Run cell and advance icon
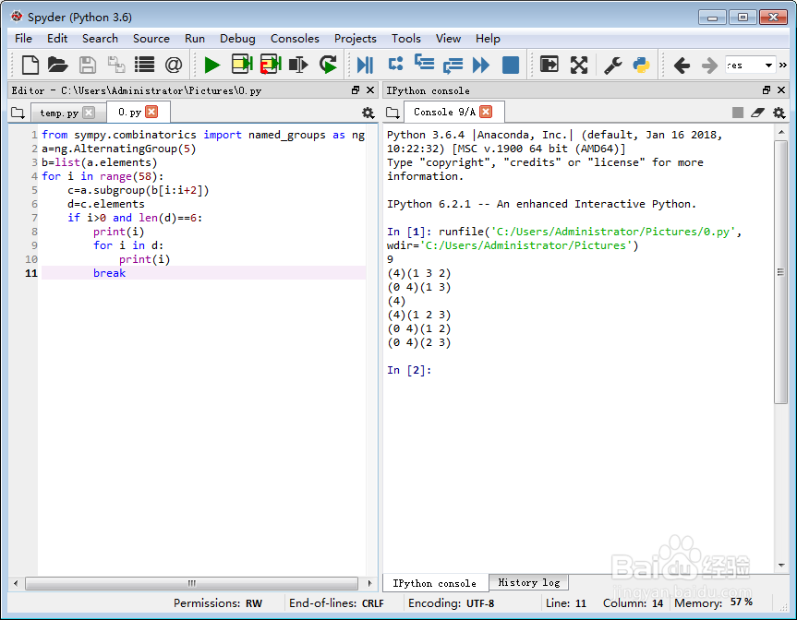The width and height of the screenshot is (797, 620). pos(271,65)
